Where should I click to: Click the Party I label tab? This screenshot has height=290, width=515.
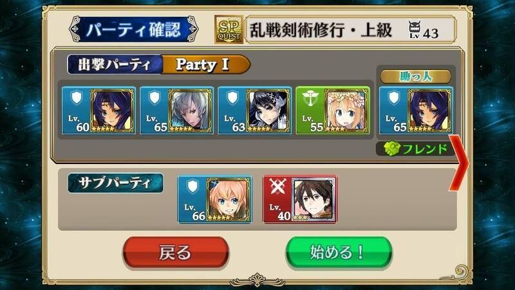tap(206, 64)
